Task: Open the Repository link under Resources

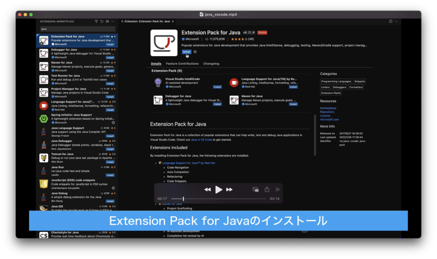Action: click(327, 112)
